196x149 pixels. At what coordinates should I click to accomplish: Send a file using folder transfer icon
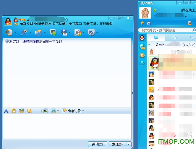pos(38,33)
